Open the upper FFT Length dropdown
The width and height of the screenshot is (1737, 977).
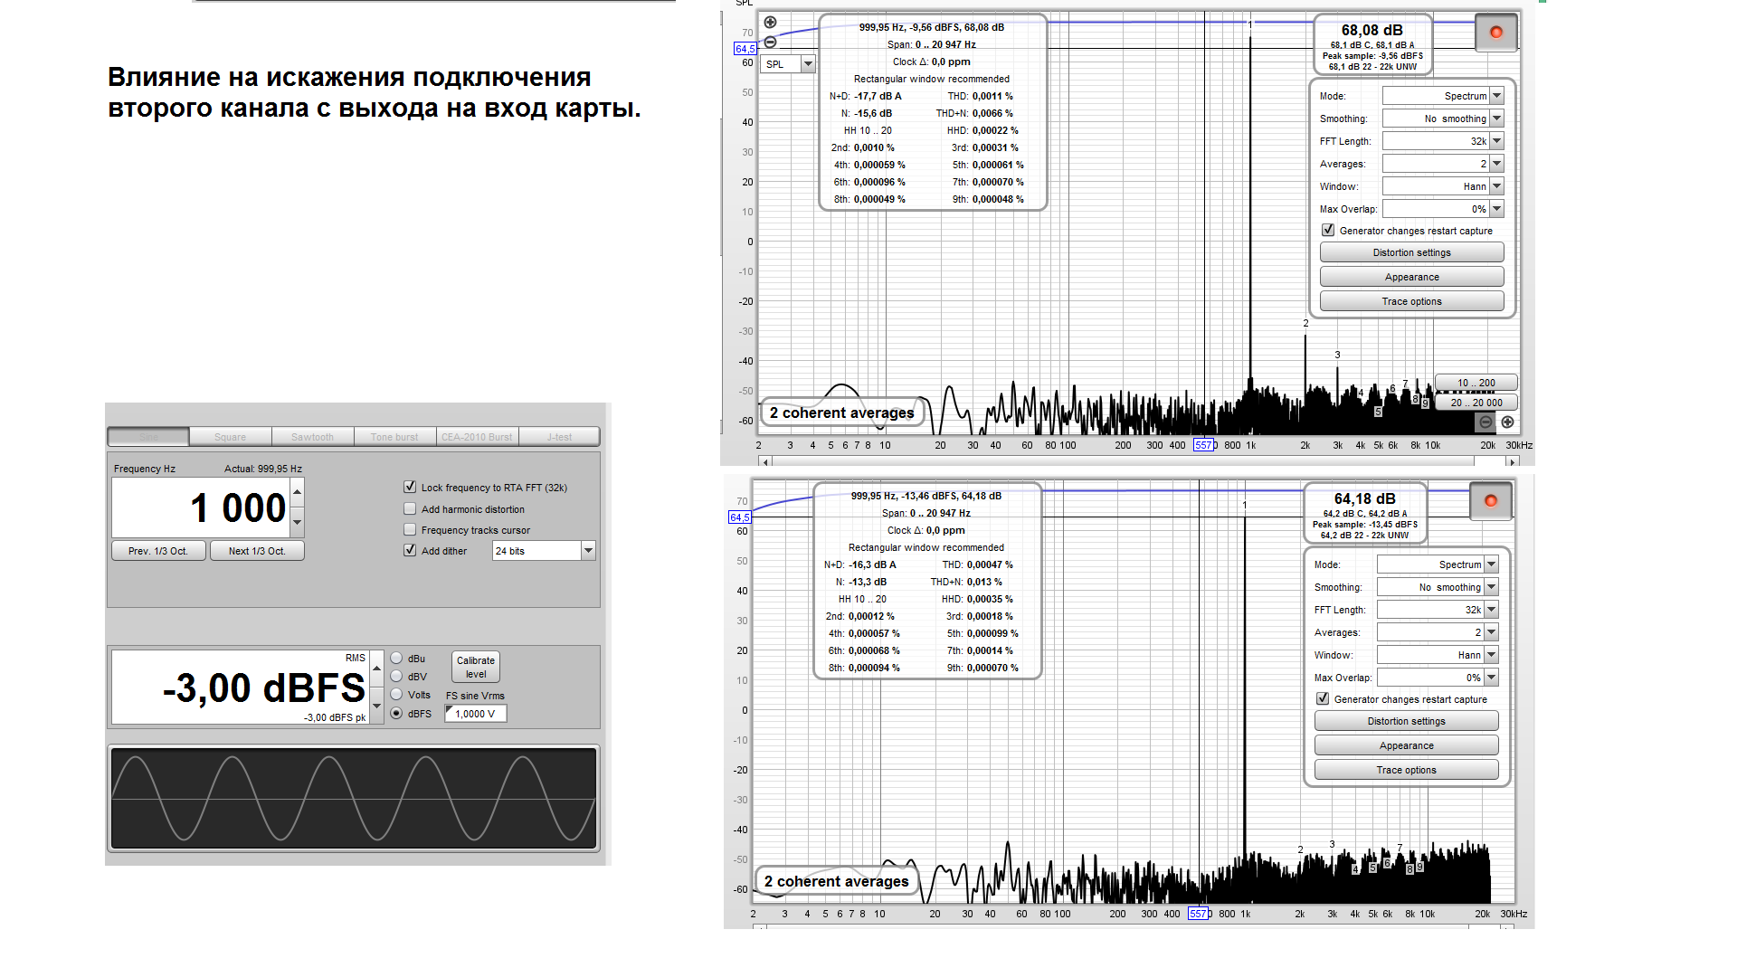(1496, 141)
